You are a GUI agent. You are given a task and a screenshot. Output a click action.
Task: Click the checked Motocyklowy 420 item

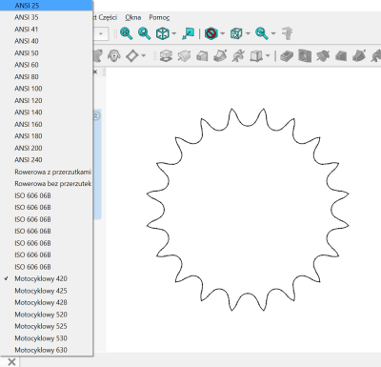[47, 278]
